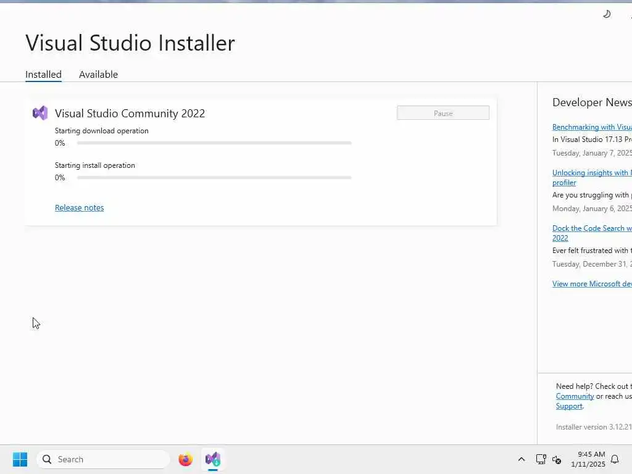Screen dimensions: 632x474
Task: Open the Support link
Action: tap(569, 406)
